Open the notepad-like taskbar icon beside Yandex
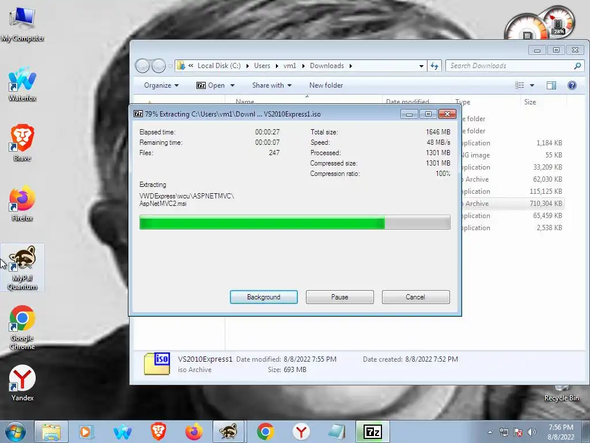This screenshot has width=590, height=443. pos(336,431)
